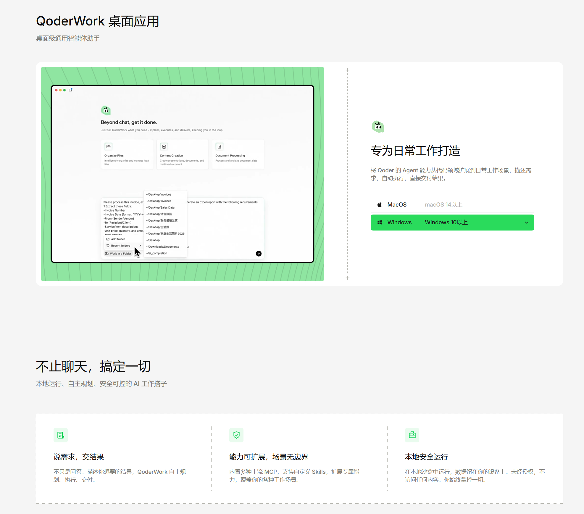Click the 本地安全运行 card title
The width and height of the screenshot is (584, 514).
coord(426,457)
